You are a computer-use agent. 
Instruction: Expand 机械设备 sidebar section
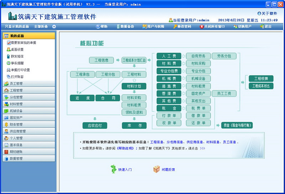click(x=29, y=111)
